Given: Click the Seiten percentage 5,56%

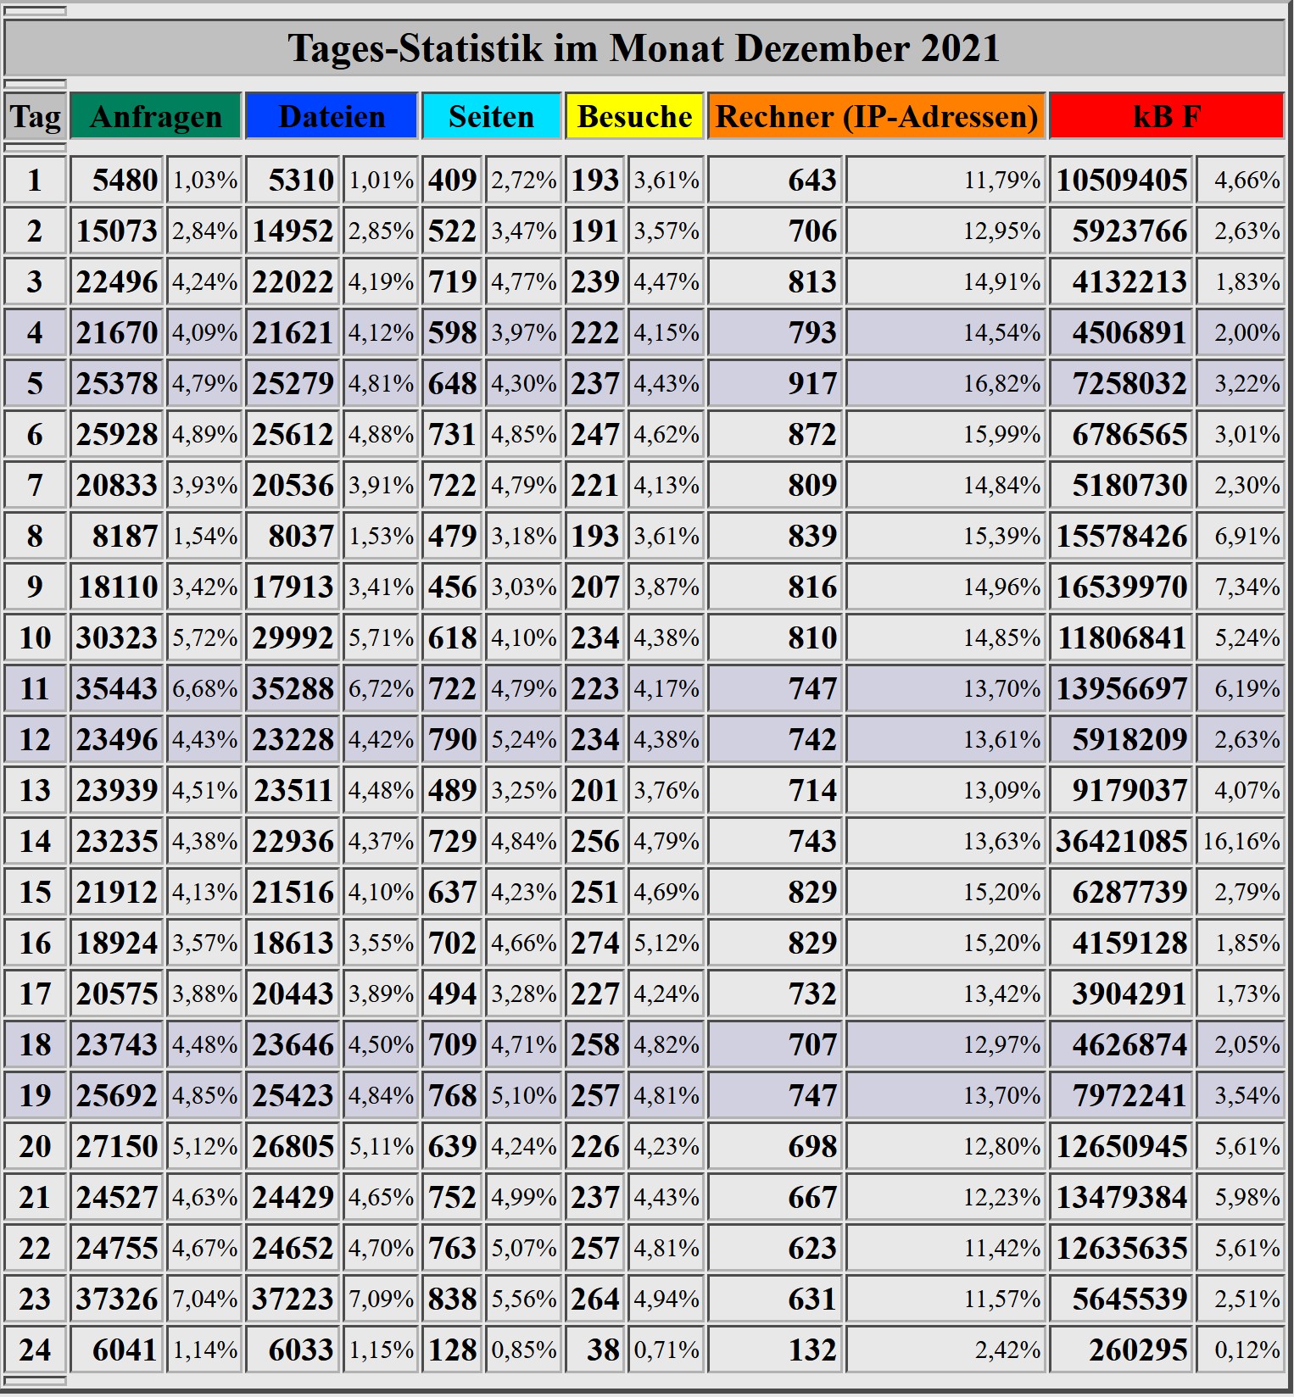Looking at the screenshot, I should [x=524, y=1299].
